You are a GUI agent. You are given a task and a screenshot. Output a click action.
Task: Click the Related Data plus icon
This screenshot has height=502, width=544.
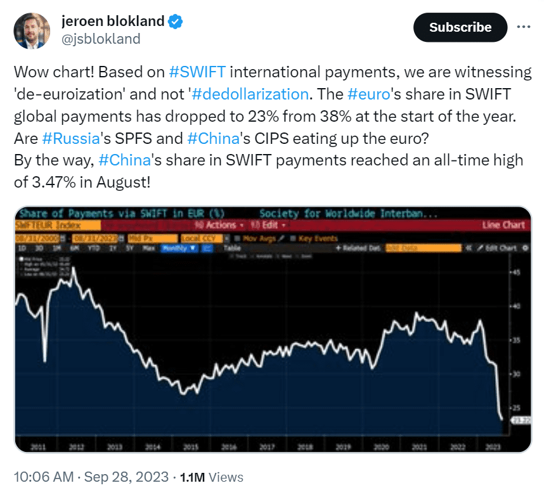339,248
